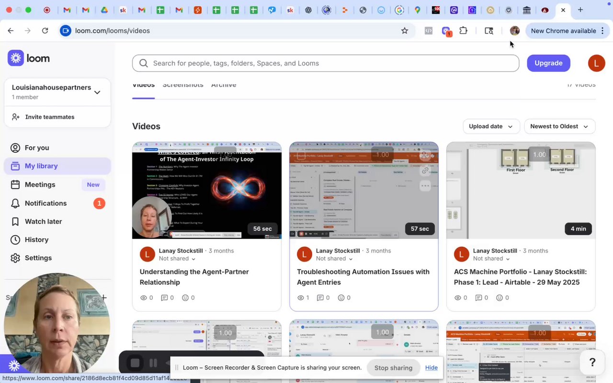The height and width of the screenshot is (383, 613).
Task: Open the Chrome extensions puzzle icon
Action: click(463, 31)
